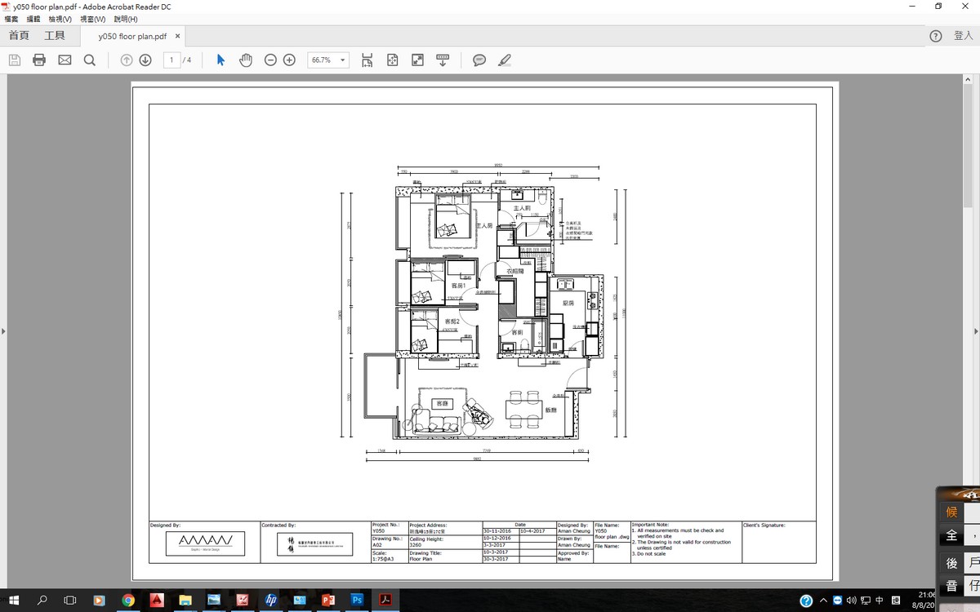The width and height of the screenshot is (980, 612).
Task: Expand the right tools pane
Action: point(976,331)
